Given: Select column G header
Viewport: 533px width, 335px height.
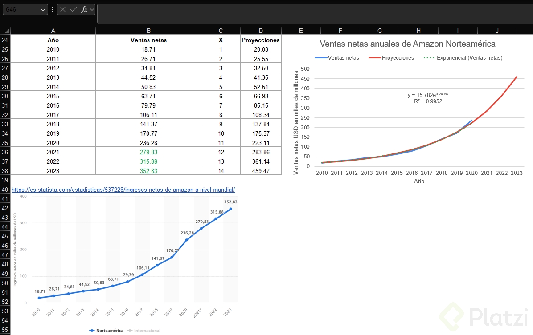Looking at the screenshot, I should (380, 31).
